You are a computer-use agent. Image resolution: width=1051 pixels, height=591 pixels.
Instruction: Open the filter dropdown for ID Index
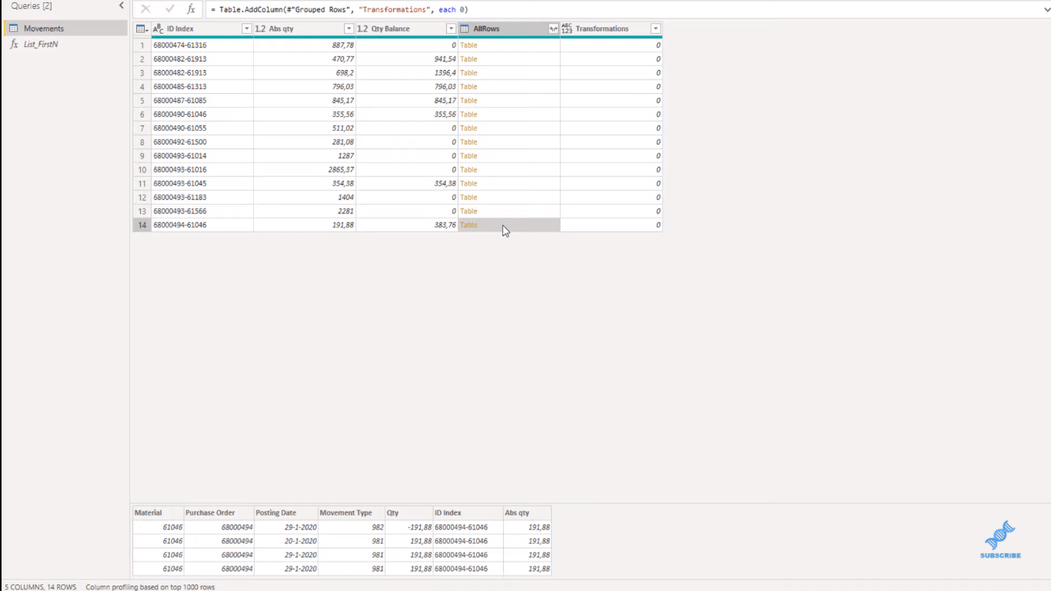coord(246,28)
